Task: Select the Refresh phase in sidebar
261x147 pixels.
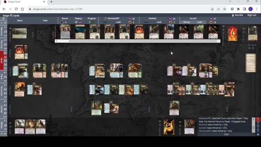Action: [x=2, y=125]
